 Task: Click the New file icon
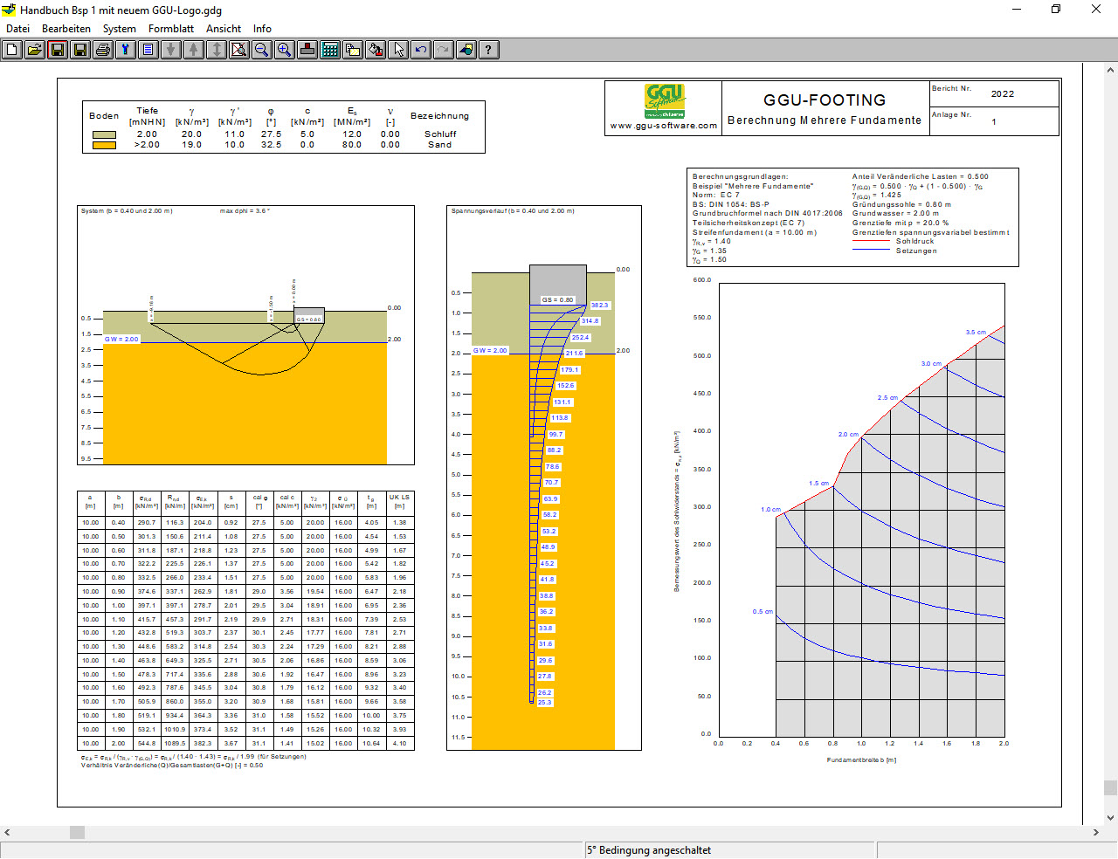(x=12, y=50)
